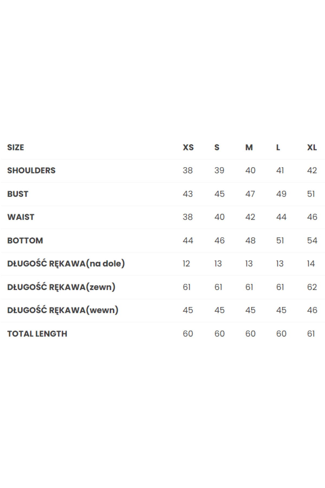Select the XS column header
325x488 pixels.
tap(188, 147)
